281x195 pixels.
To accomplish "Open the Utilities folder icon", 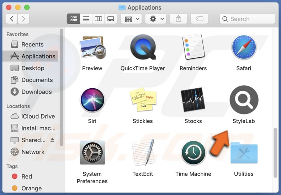I will coord(244,153).
